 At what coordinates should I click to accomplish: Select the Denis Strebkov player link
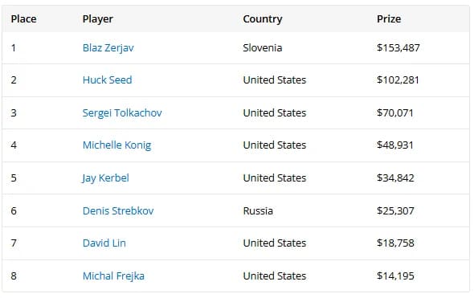[x=118, y=210]
